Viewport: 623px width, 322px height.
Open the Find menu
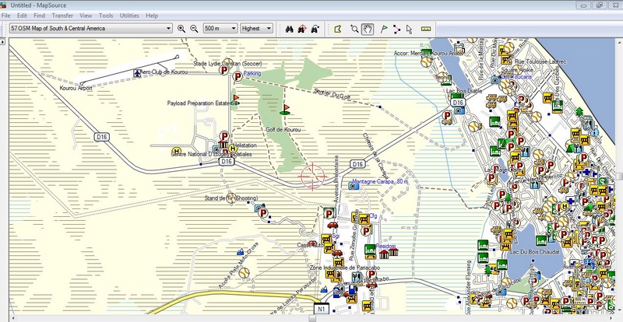[40, 16]
